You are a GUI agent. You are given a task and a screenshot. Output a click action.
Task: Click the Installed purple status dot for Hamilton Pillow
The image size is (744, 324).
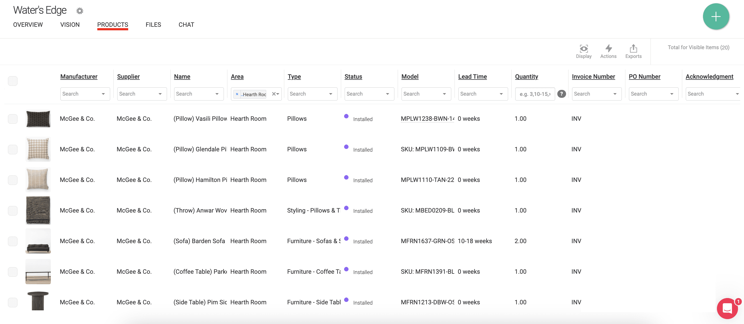point(346,178)
